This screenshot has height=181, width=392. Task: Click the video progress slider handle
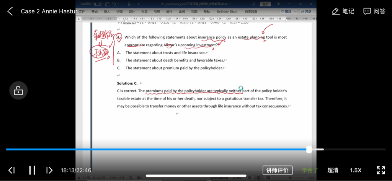point(309,150)
